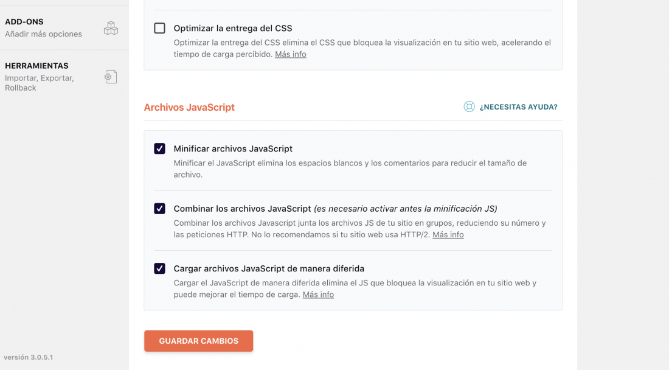Open Más info link under CSS delivery
This screenshot has width=669, height=370.
291,54
